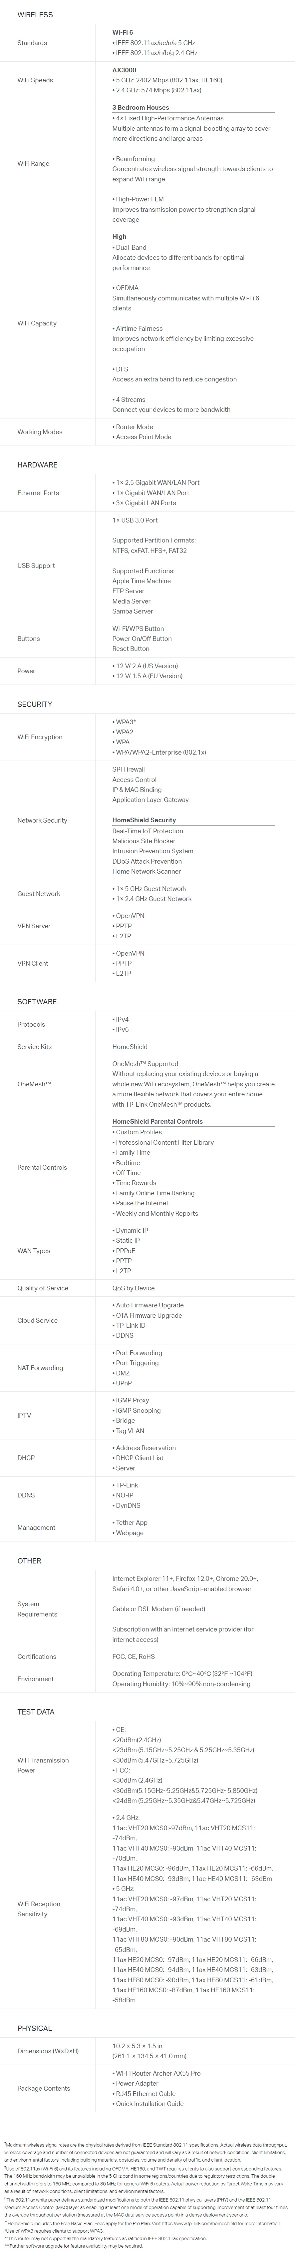Image resolution: width=295 pixels, height=2255 pixels.
Task: Click the SOFTWARE section heading
Action: pos(37,1001)
